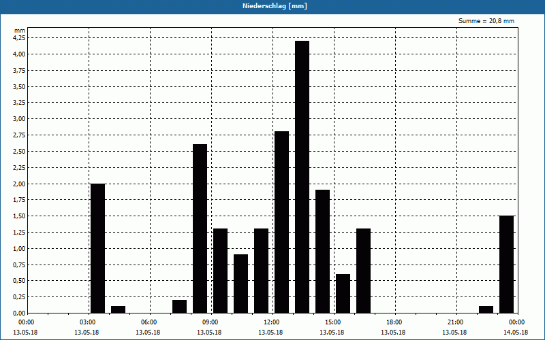
Task: Select the 2,8 mm bar right after 12:00
Action: pos(281,222)
